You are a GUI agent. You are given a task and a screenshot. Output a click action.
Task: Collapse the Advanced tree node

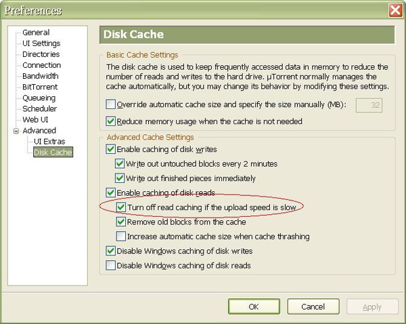pyautogui.click(x=16, y=131)
